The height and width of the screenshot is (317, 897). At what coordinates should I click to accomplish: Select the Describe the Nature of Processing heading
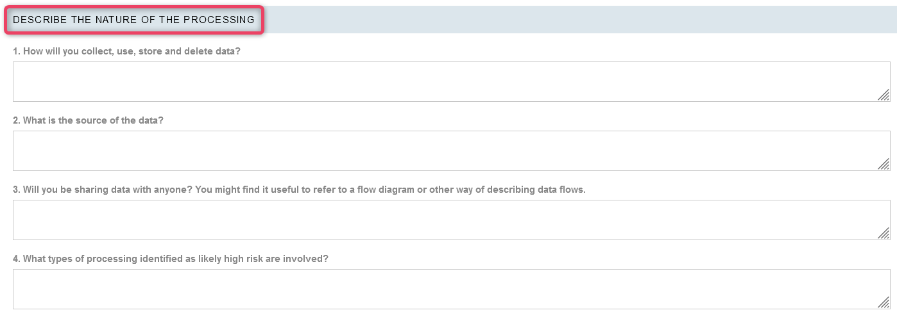point(134,20)
